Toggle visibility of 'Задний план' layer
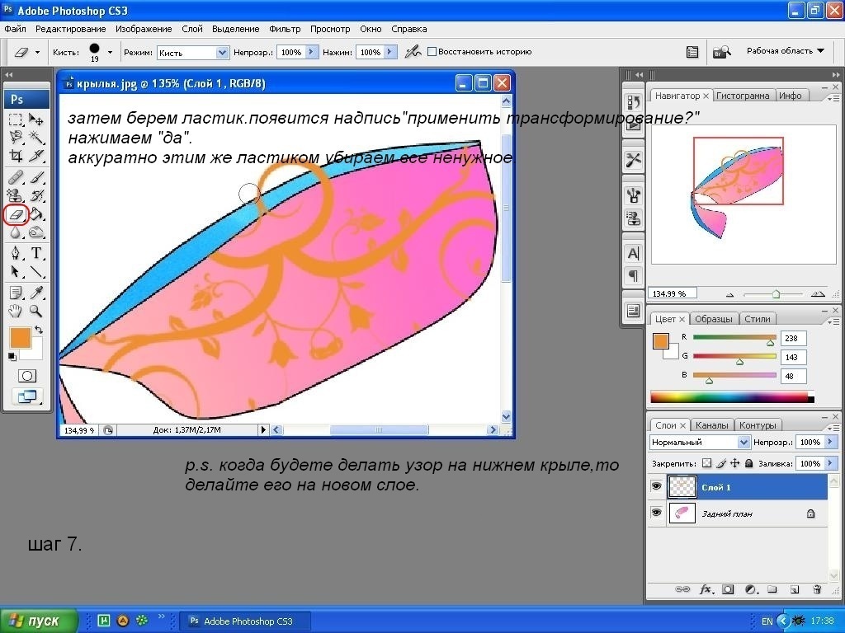This screenshot has height=633, width=845. pyautogui.click(x=656, y=513)
